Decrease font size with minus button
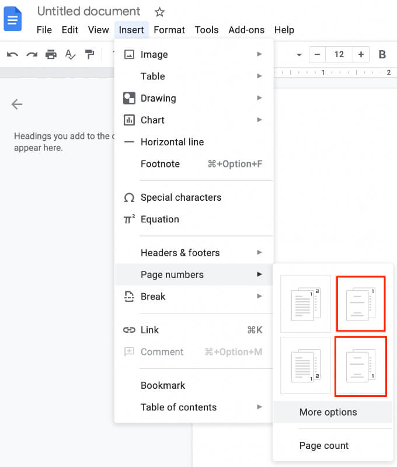The image size is (397, 467). pyautogui.click(x=317, y=55)
